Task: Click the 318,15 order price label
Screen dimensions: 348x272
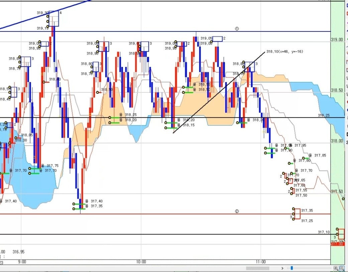Action: click(x=189, y=125)
